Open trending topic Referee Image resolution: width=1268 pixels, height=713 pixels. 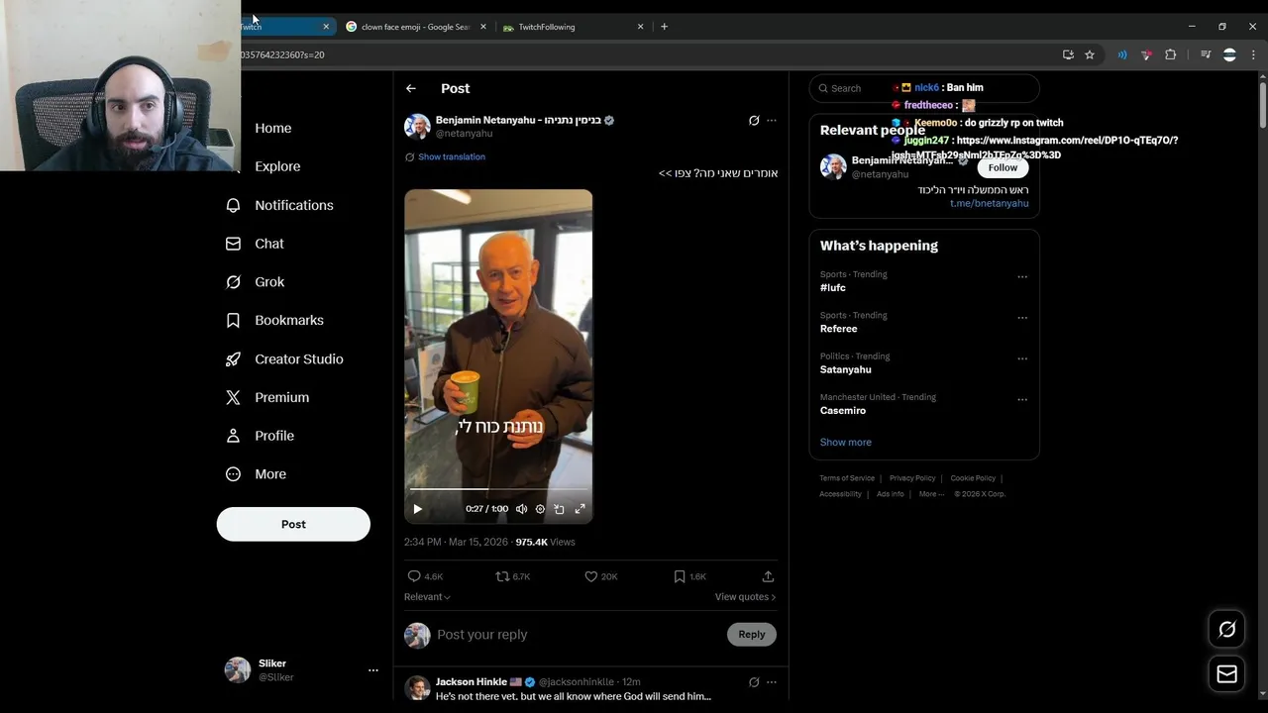point(839,329)
